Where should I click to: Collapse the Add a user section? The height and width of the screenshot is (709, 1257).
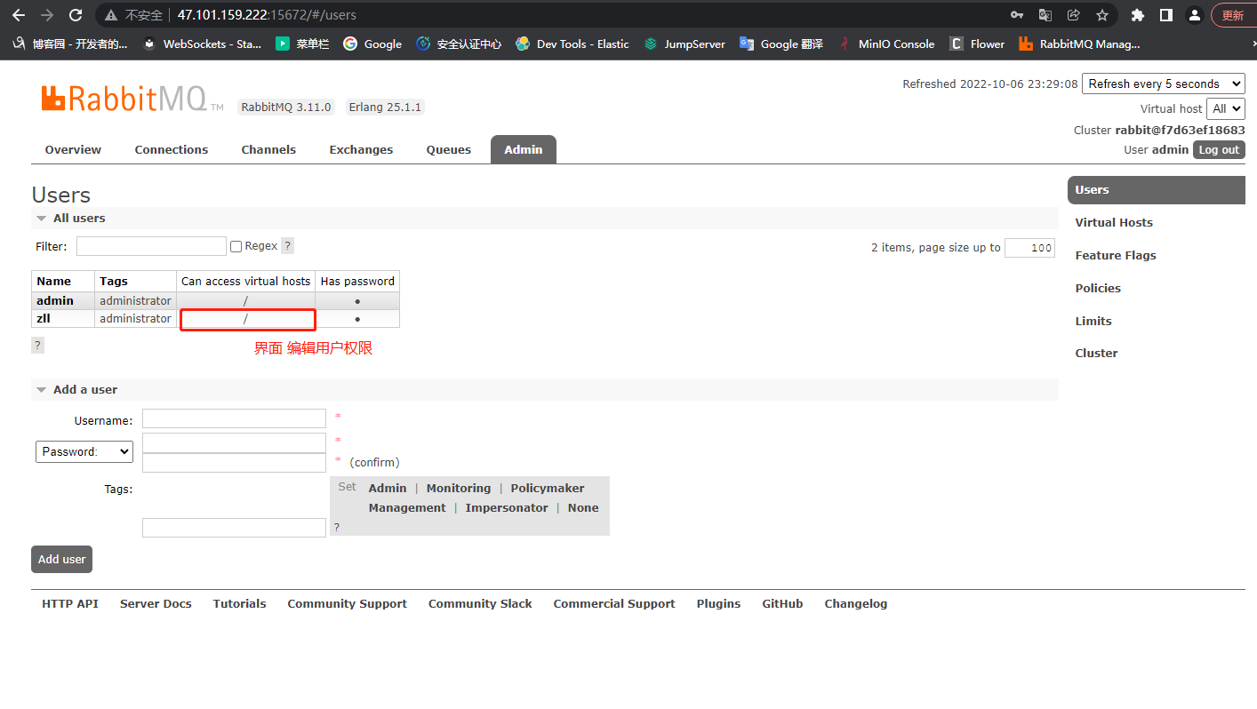(77, 389)
